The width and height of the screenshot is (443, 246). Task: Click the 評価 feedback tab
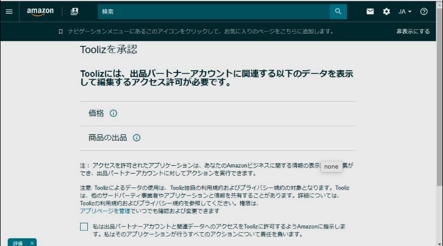18,243
